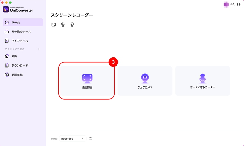Viewport: 244px width, 146px height.
Task: Open the save location folder icon
Action: coord(90,139)
